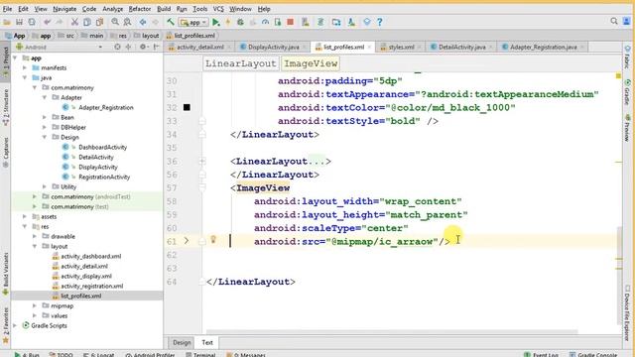The image size is (635, 357).
Task: Open the Build menu
Action: tap(164, 9)
